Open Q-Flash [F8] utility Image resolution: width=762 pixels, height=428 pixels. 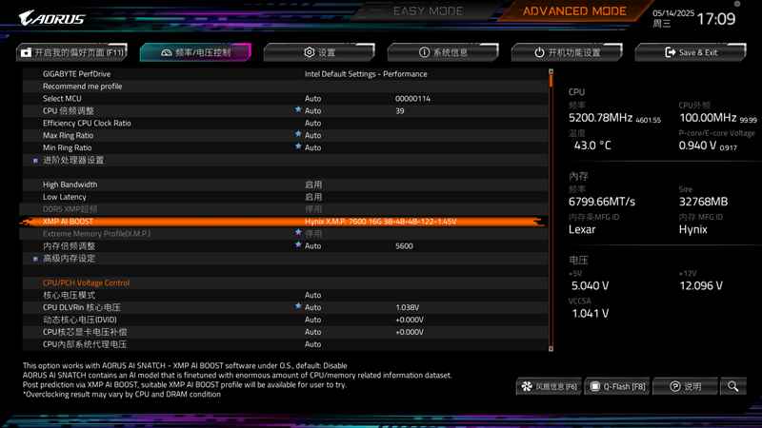pos(617,386)
